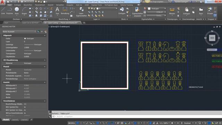Viewport: 222px width, 125px height.
Task: Collapse the Plotstil section
Action: (x=45, y=67)
